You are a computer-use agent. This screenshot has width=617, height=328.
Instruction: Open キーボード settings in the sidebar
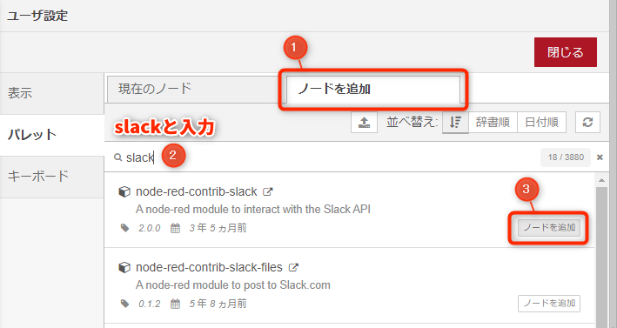coord(51,177)
